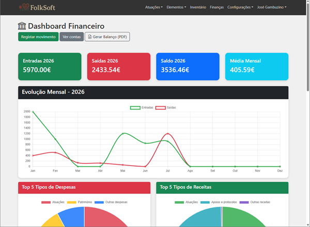Toggle Outras receitas legend item
Screen dimensions: 310x227
tap(255, 202)
